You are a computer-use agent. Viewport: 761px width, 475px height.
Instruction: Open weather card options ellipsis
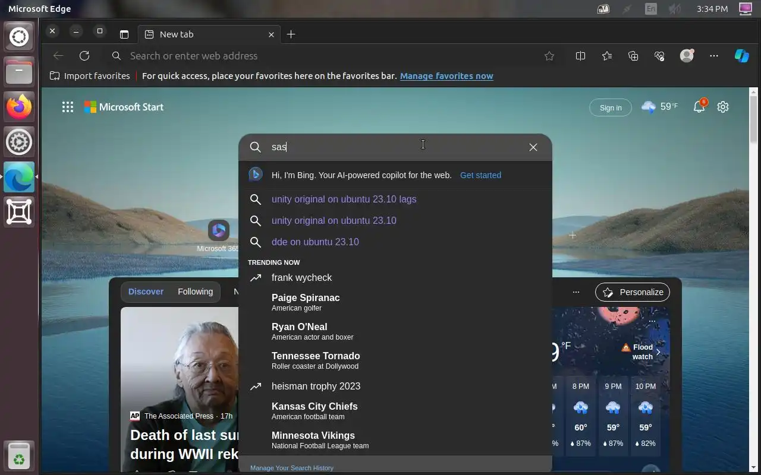(652, 321)
